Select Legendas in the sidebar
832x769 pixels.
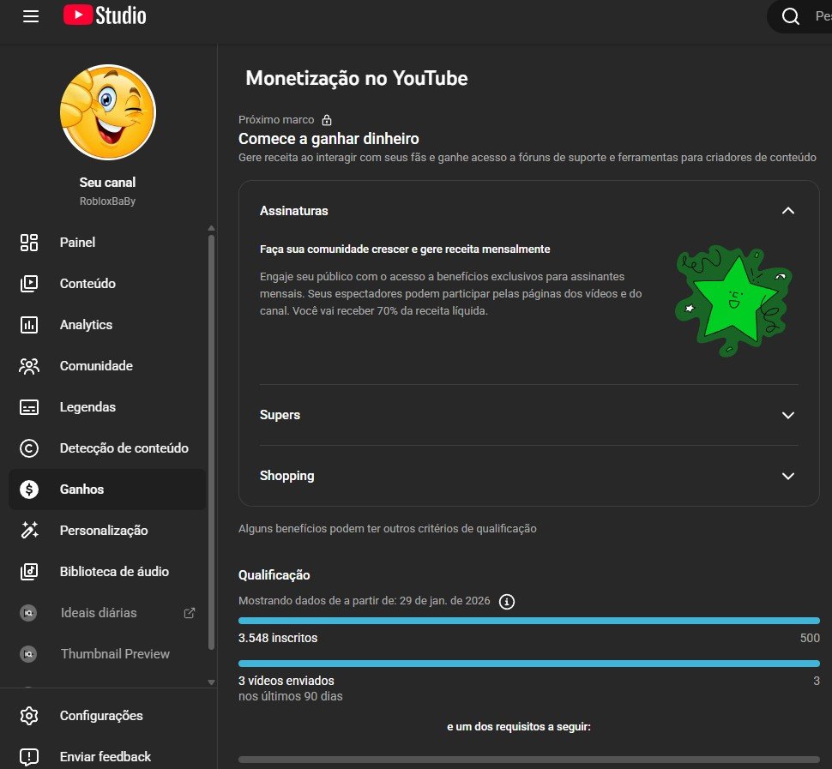(87, 407)
